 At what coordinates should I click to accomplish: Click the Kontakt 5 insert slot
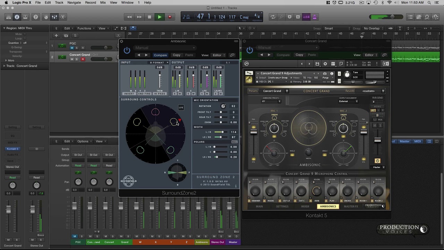point(12,149)
